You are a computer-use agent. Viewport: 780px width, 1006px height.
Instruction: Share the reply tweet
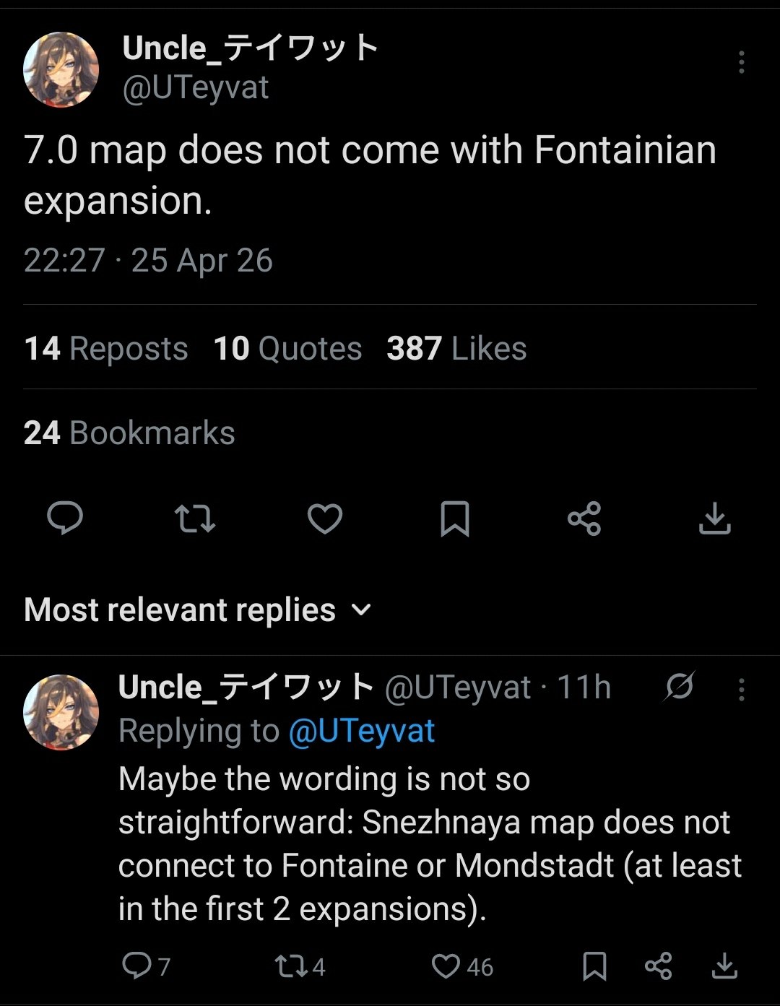click(x=658, y=966)
